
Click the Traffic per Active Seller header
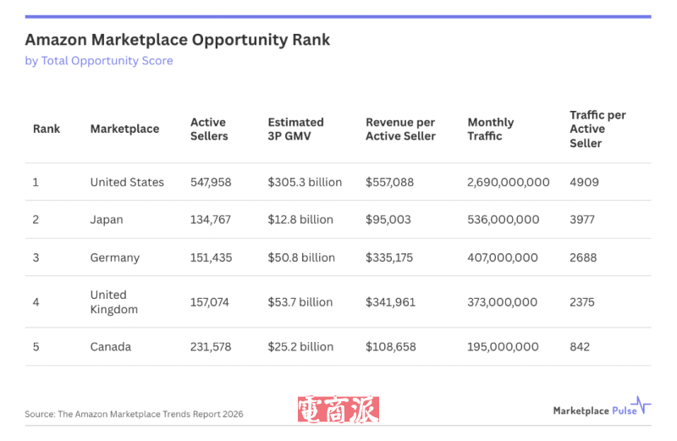click(597, 129)
